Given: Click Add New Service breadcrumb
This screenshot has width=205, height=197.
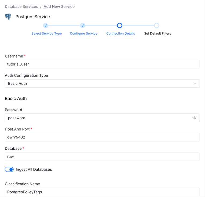Looking at the screenshot, I should coord(59,6).
